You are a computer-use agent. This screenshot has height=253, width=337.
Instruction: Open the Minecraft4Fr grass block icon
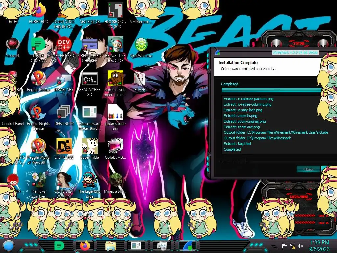116,183
